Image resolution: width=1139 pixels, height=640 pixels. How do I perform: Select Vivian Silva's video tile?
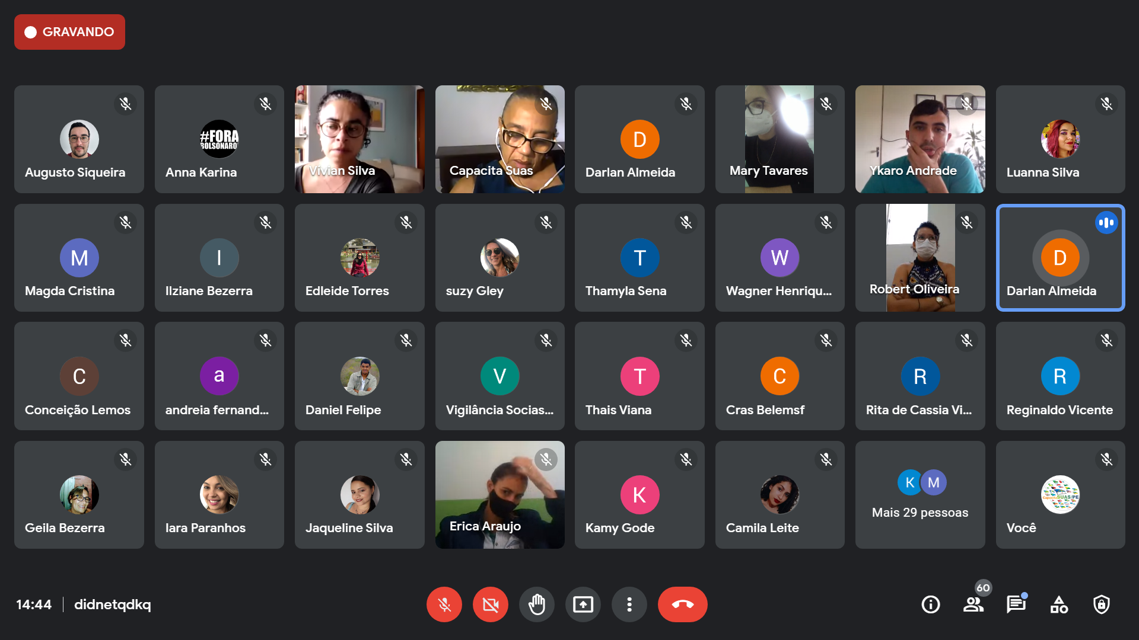click(x=359, y=139)
